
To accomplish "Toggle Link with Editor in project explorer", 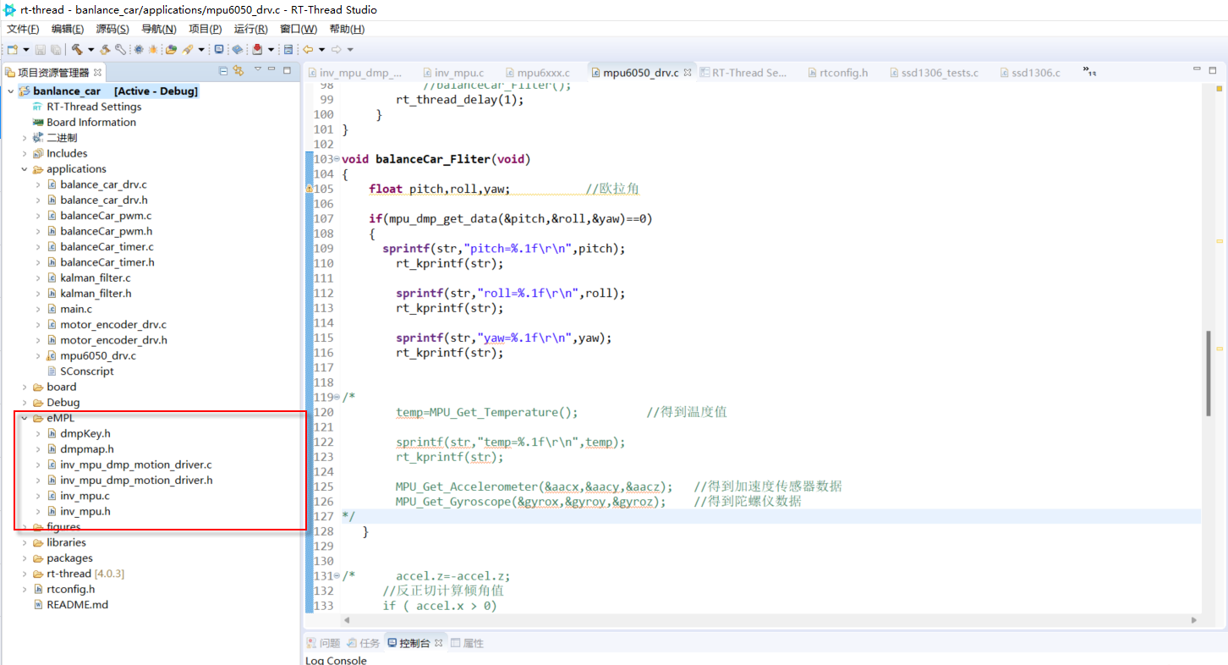I will coord(238,71).
